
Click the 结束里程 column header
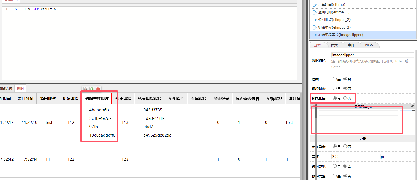click(123, 99)
